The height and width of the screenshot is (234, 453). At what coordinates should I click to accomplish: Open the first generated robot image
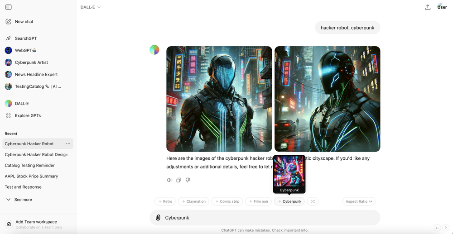[x=219, y=99]
